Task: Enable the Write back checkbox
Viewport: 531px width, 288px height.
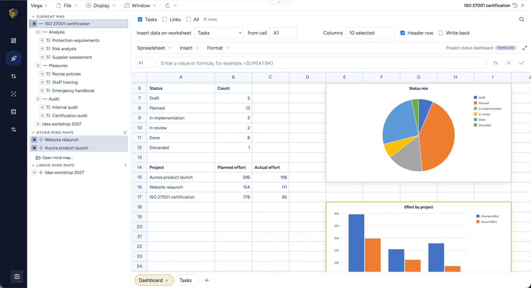Action: click(441, 33)
